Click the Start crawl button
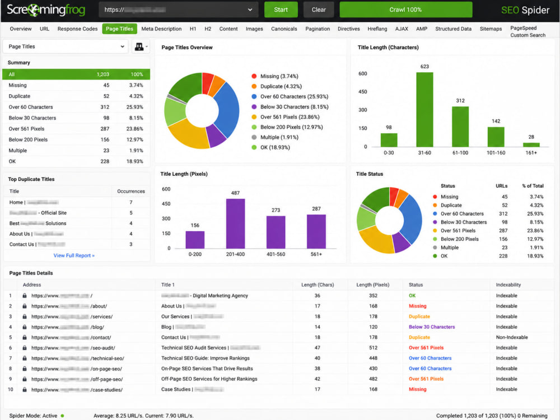 [281, 10]
